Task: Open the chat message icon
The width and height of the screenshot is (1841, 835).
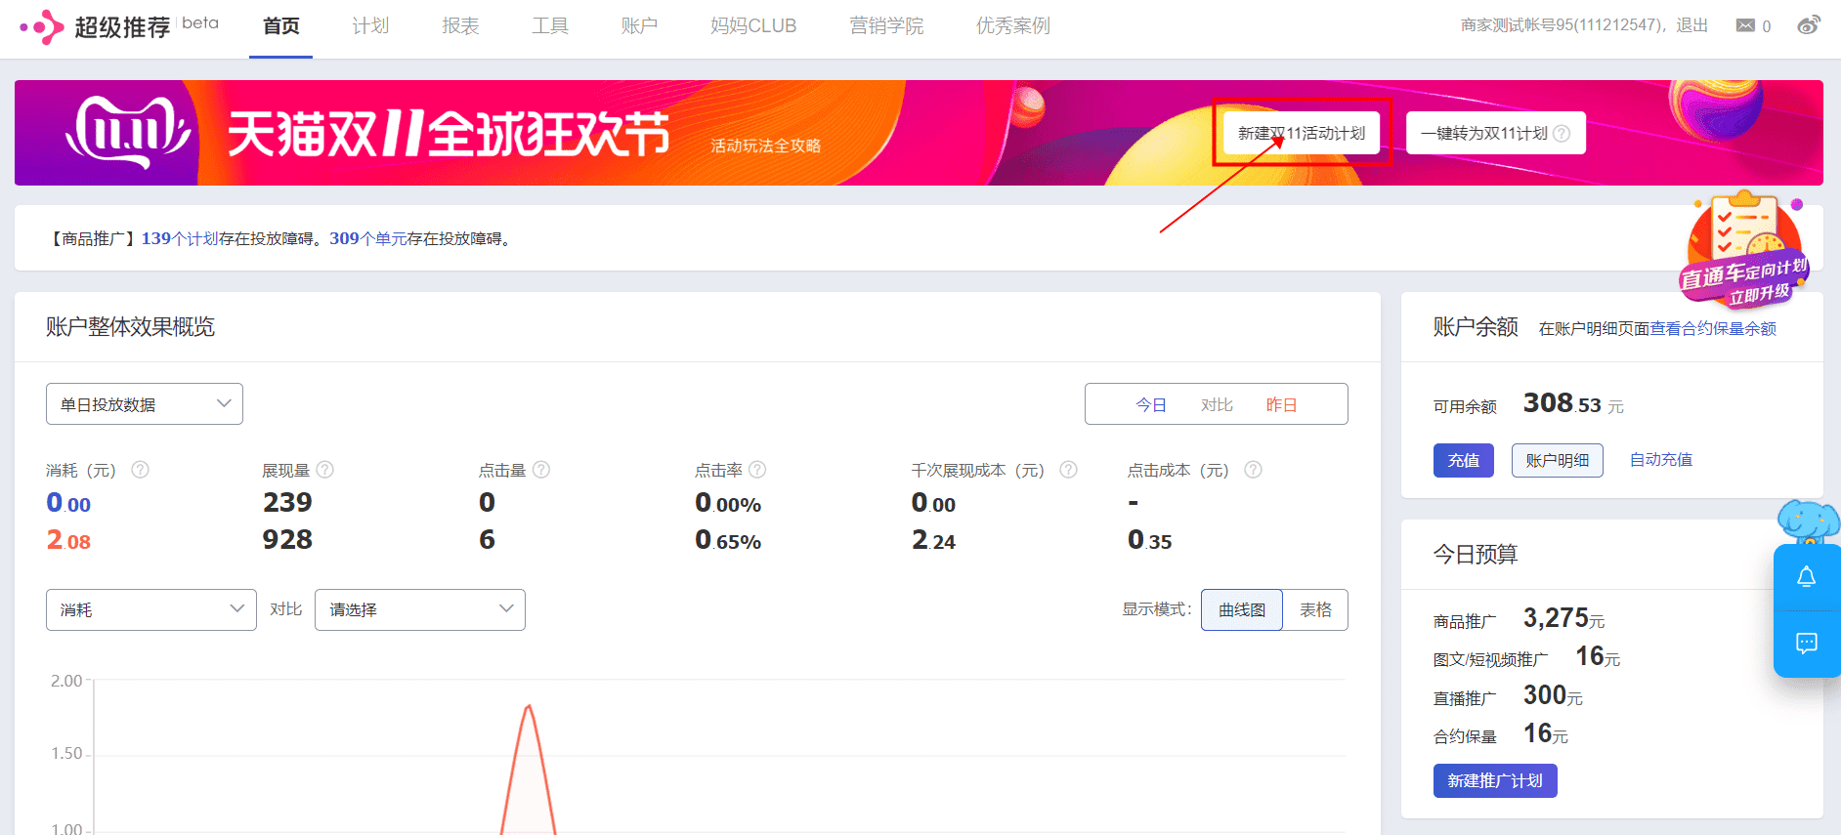Action: (x=1807, y=643)
